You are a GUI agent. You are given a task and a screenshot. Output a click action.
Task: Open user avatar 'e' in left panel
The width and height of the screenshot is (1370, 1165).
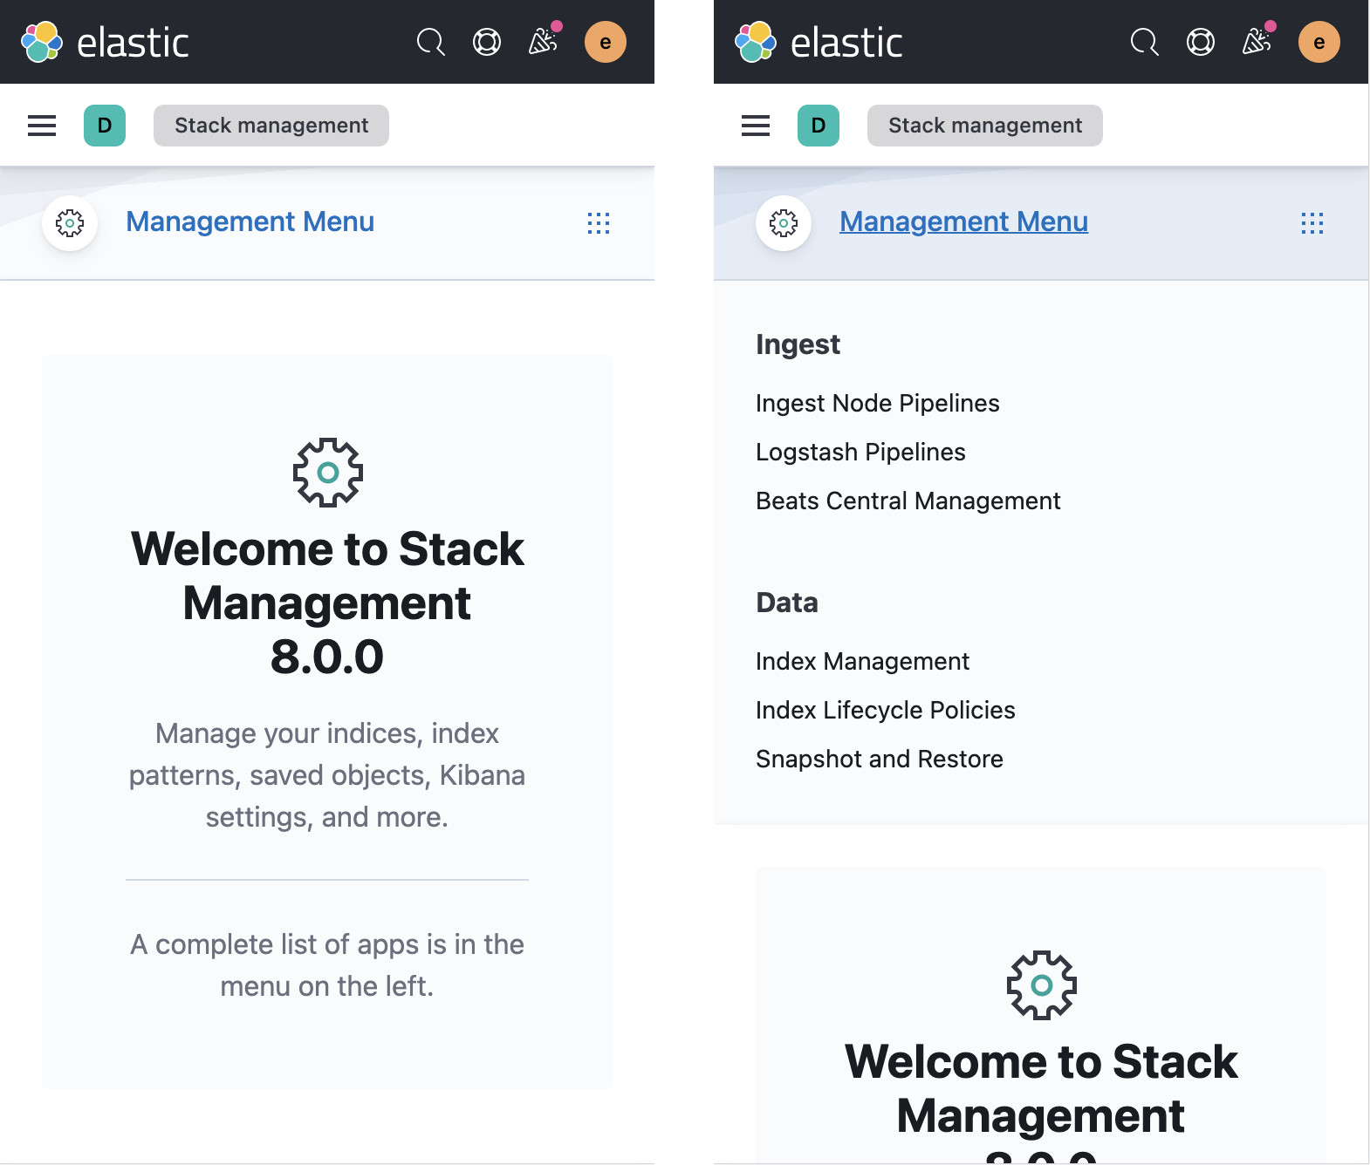(606, 42)
